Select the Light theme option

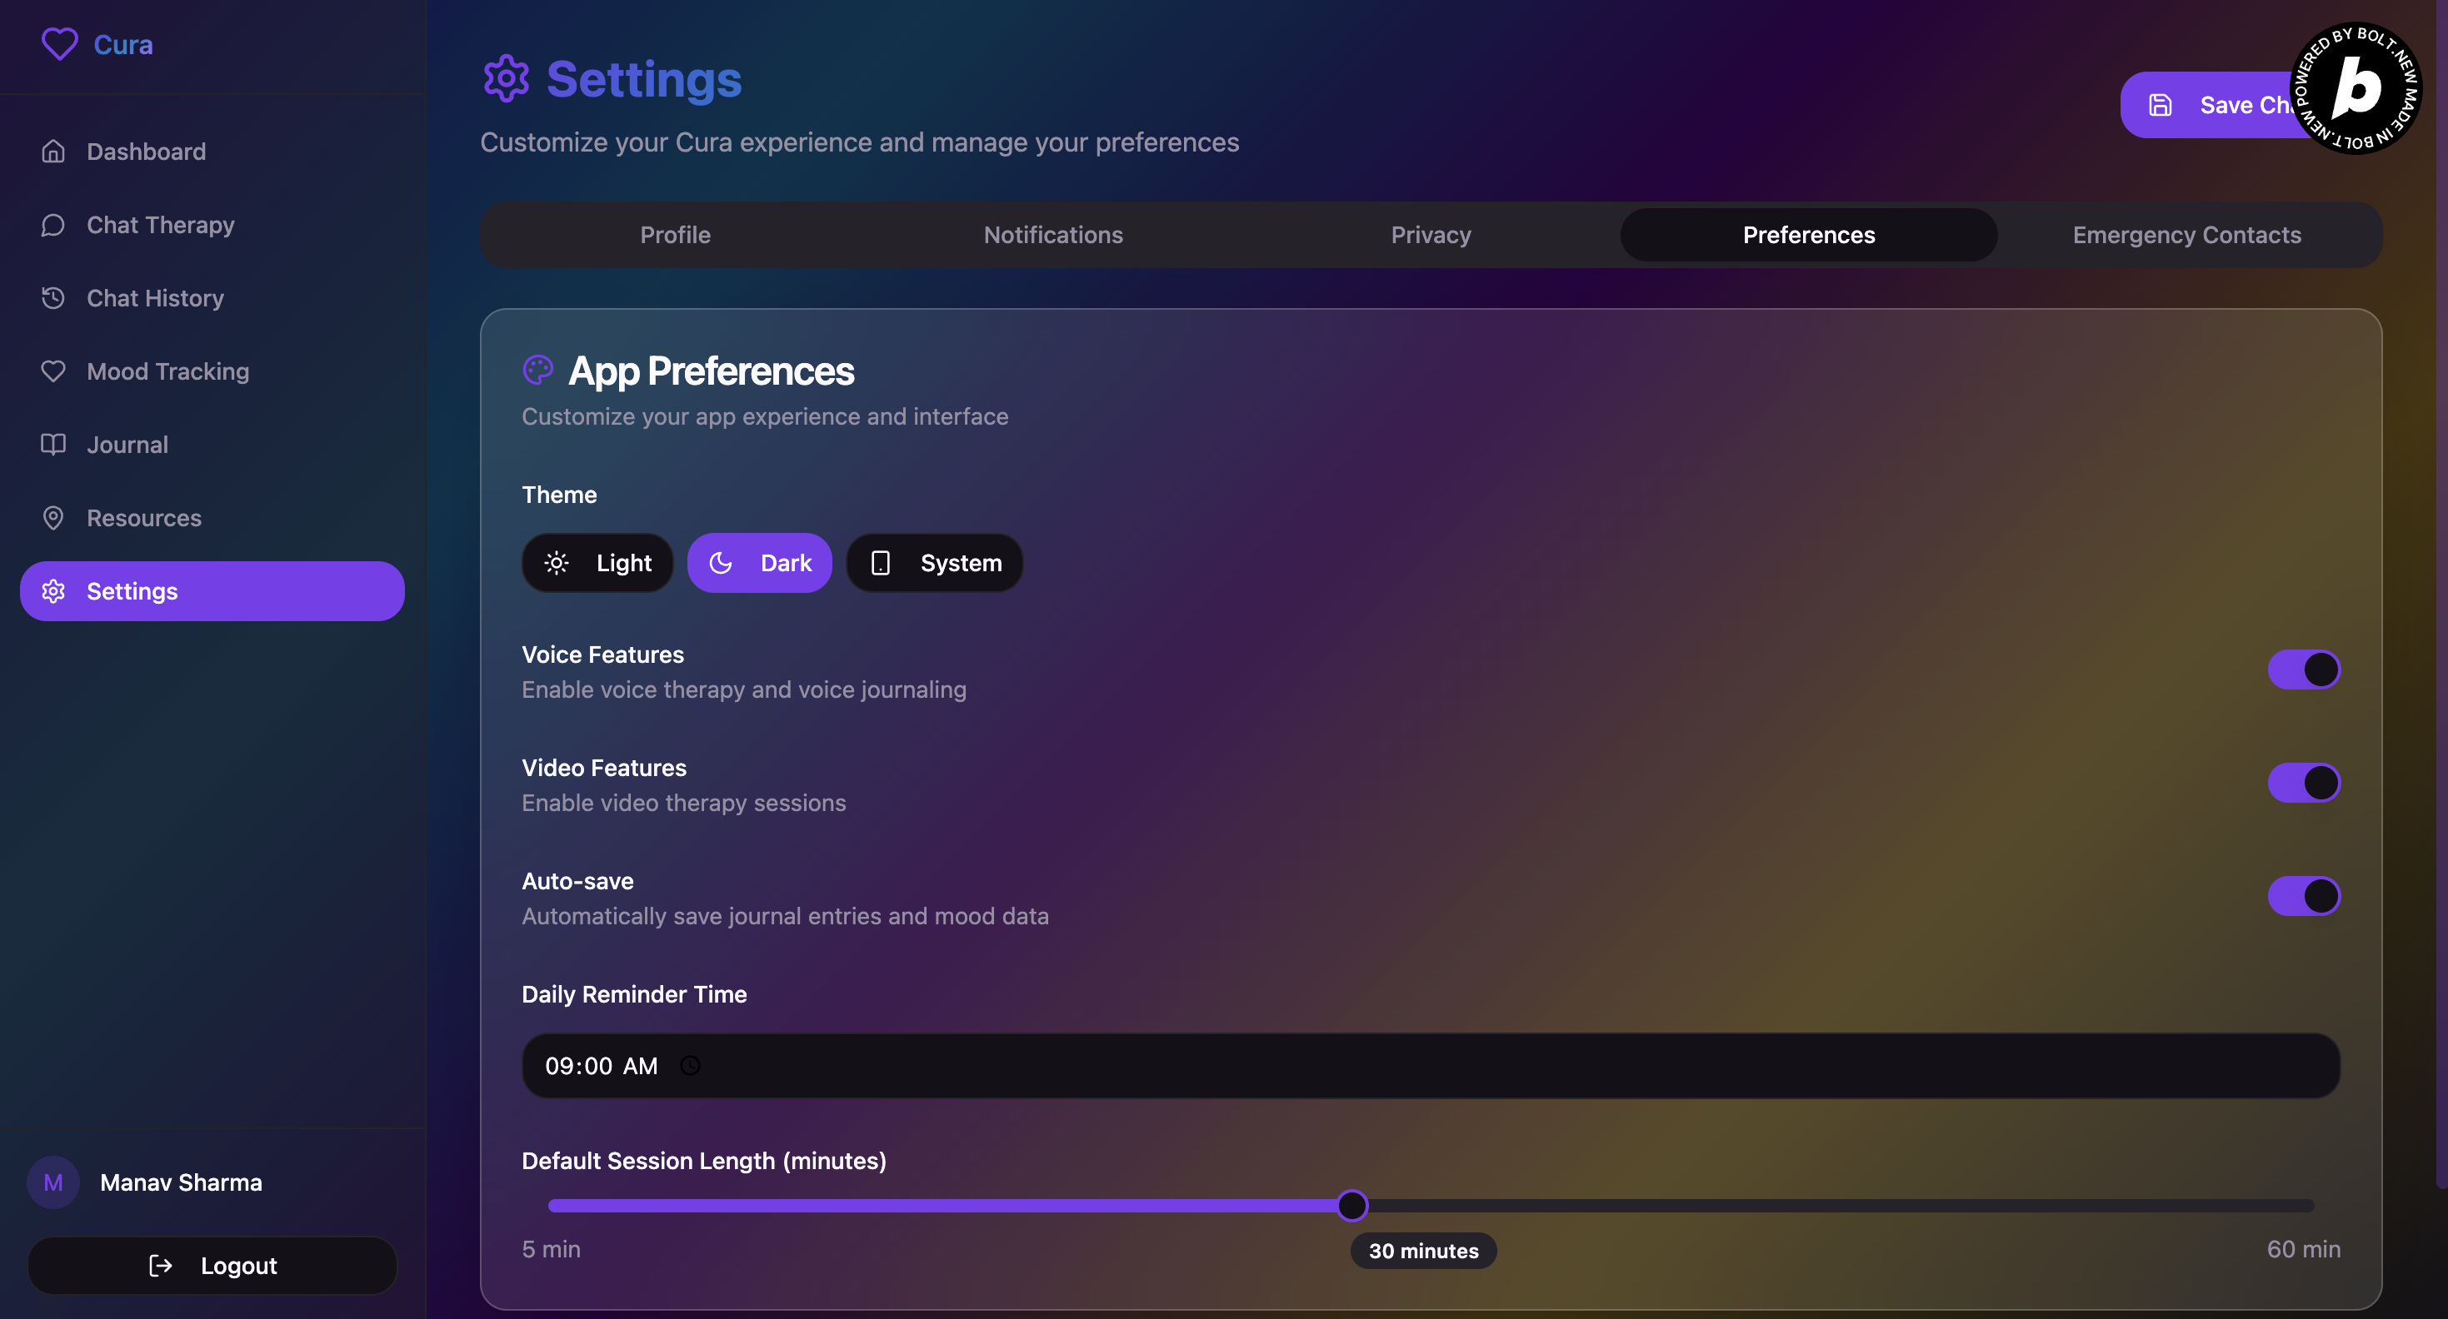pos(597,563)
